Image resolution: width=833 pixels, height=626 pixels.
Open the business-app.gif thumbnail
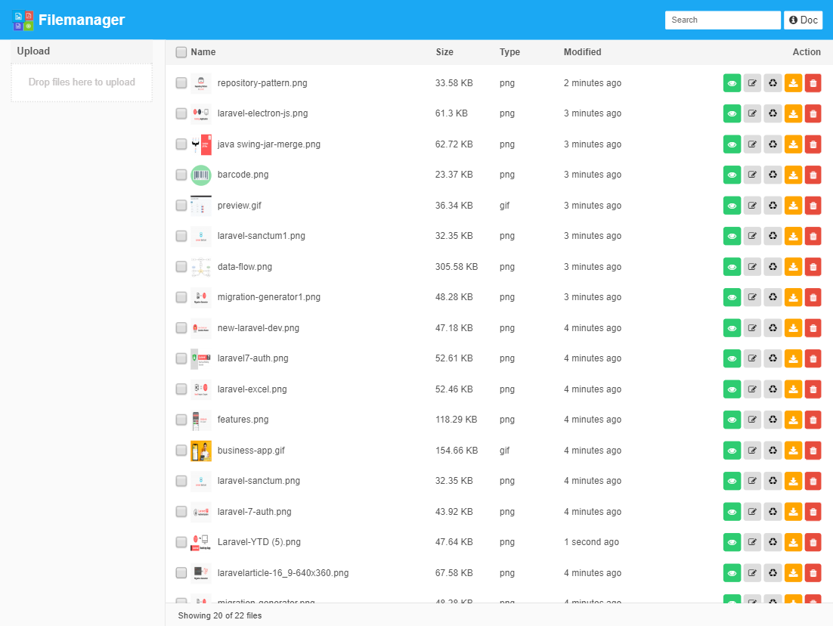point(201,451)
